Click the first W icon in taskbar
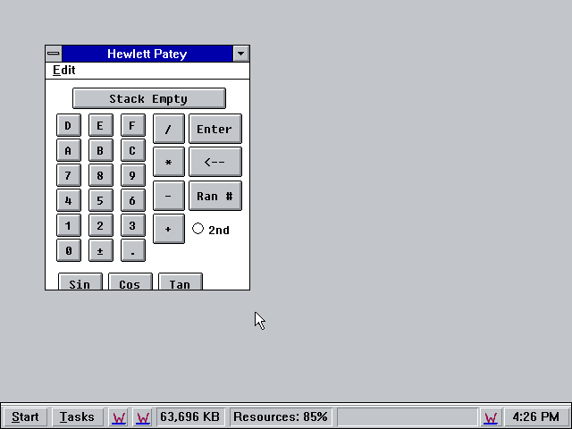The width and height of the screenshot is (572, 429). click(118, 416)
